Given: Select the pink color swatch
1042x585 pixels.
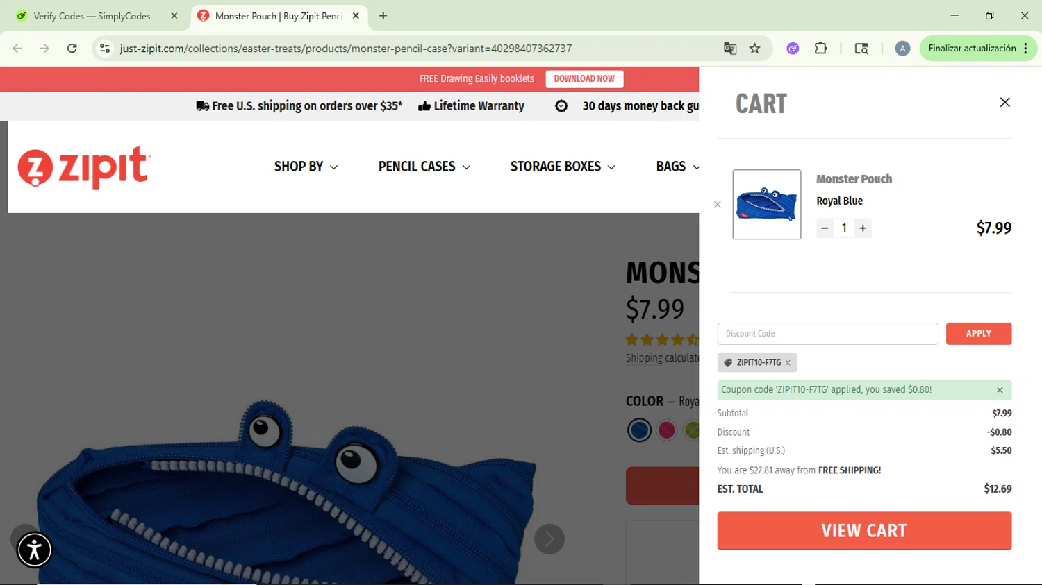Looking at the screenshot, I should point(667,430).
